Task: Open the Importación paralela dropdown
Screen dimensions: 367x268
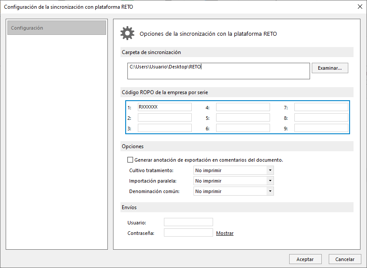Action: point(234,181)
